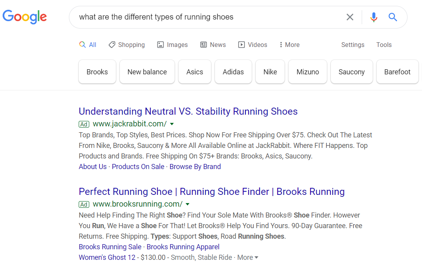Open search Tools
The height and width of the screenshot is (270, 422).
(x=384, y=45)
